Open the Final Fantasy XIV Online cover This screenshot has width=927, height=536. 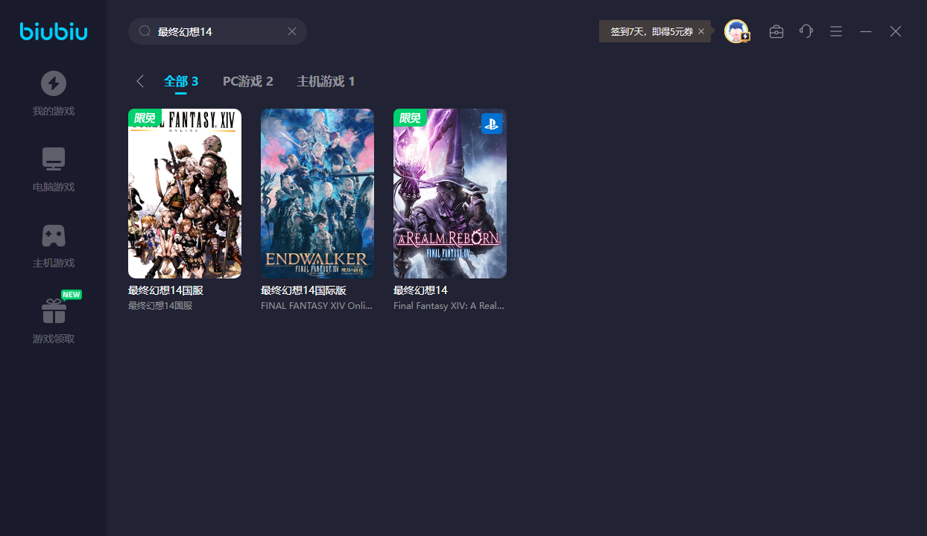(x=185, y=194)
